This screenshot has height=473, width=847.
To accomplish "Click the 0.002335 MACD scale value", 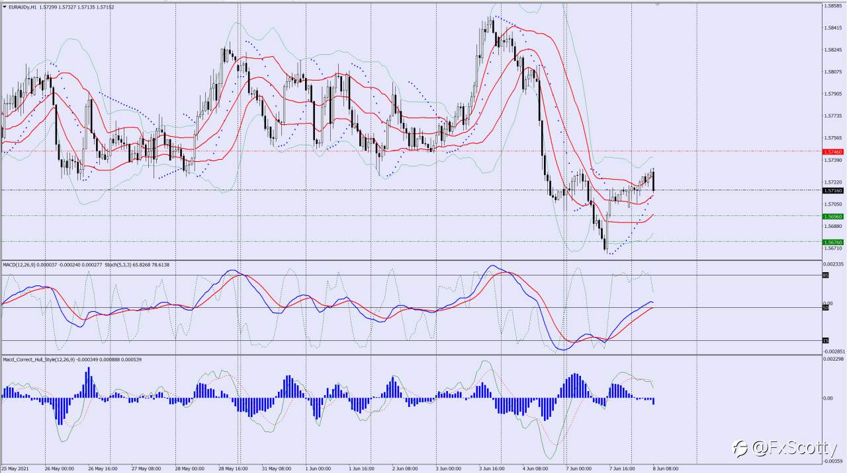I will [834, 264].
